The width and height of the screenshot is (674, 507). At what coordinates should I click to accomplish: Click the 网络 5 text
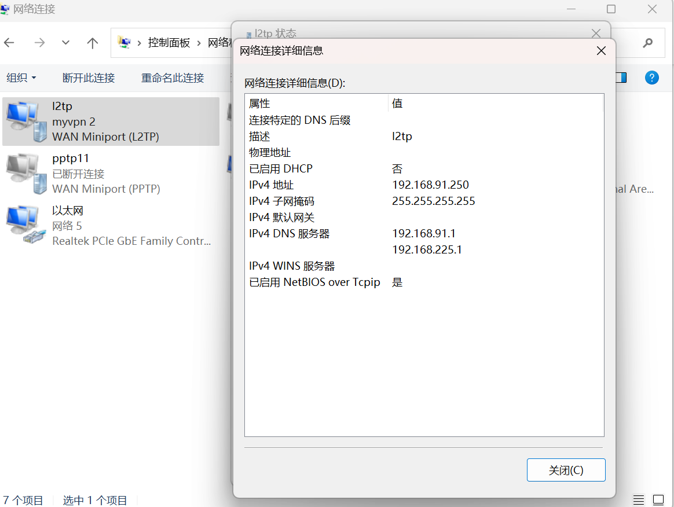coord(67,226)
